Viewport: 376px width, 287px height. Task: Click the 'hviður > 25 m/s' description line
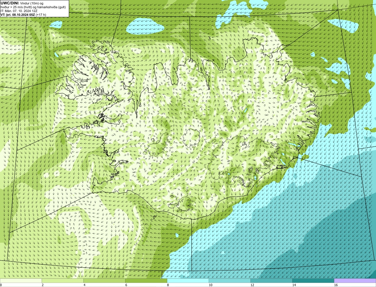pyautogui.click(x=33, y=7)
